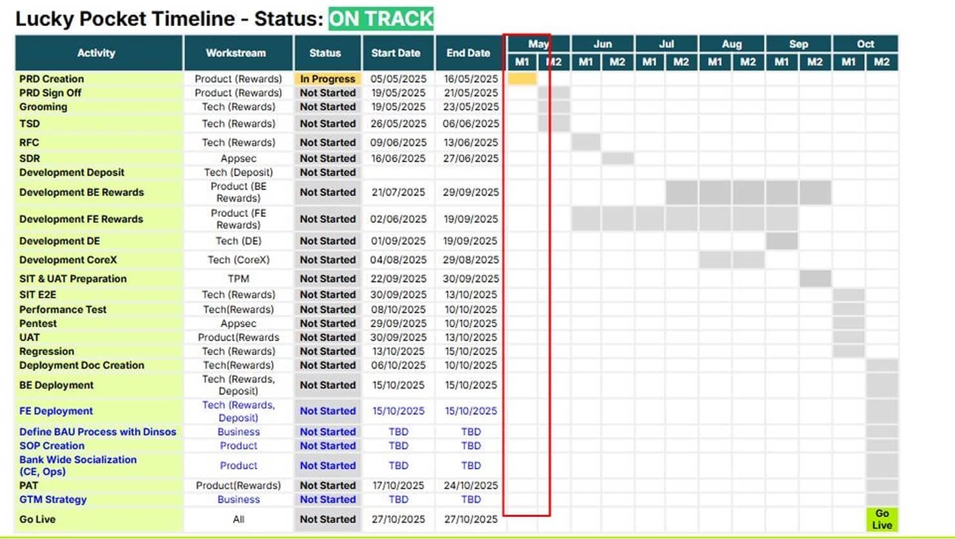Open the FE Deployment activity link

pos(56,411)
